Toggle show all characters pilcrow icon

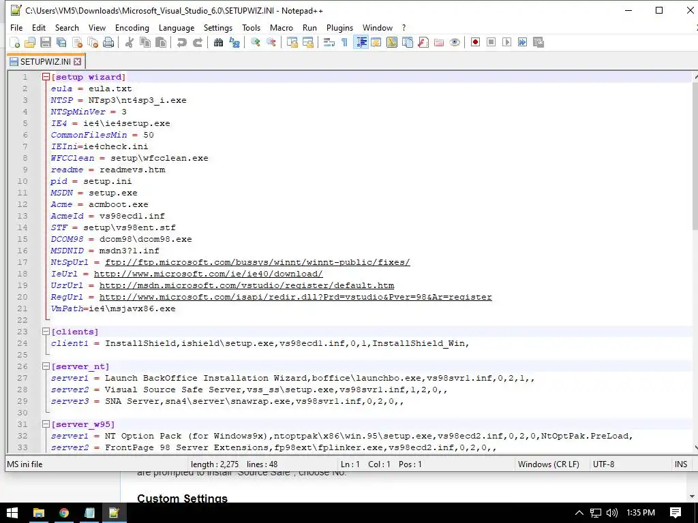[344, 42]
